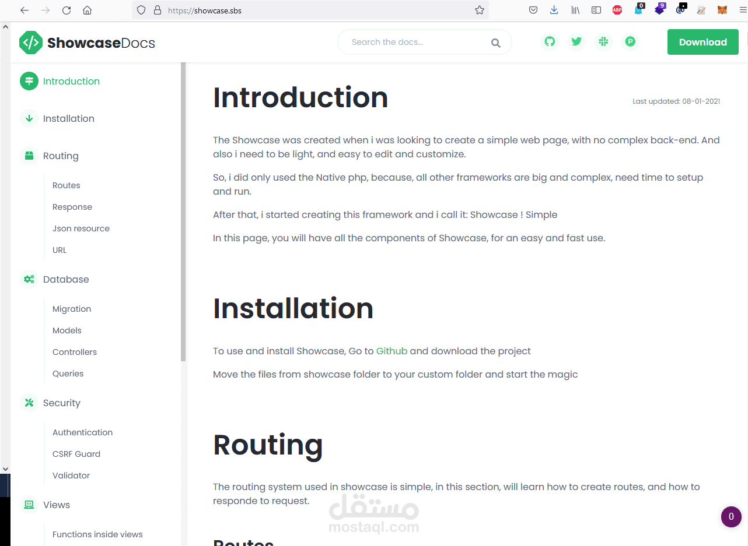Image resolution: width=748 pixels, height=546 pixels.
Task: Expand the Views section in the sidebar
Action: point(57,505)
